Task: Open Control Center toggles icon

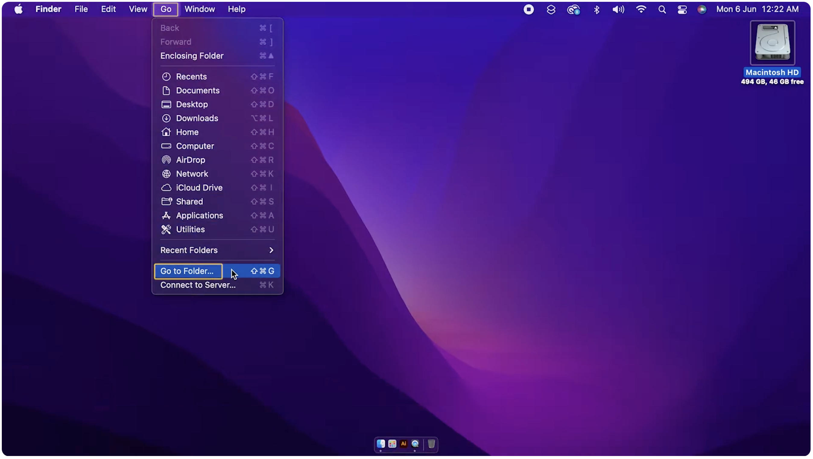Action: click(682, 9)
